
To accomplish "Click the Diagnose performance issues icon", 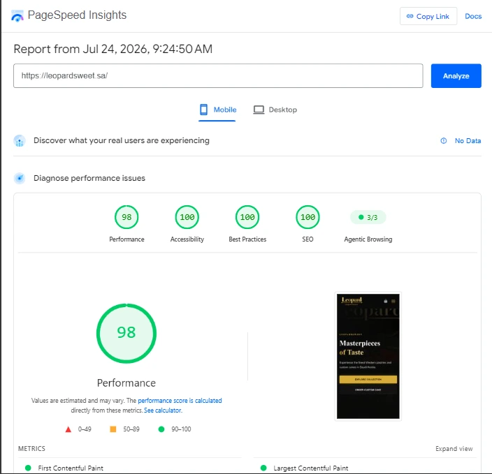I will pyautogui.click(x=20, y=178).
